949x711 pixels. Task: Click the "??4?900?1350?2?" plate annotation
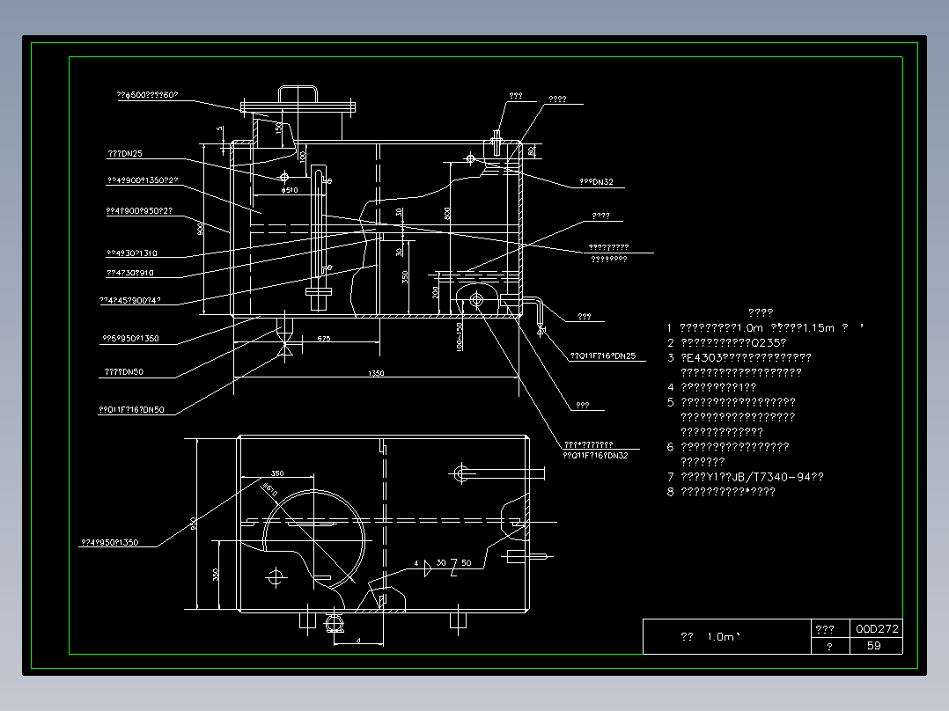[x=143, y=180]
